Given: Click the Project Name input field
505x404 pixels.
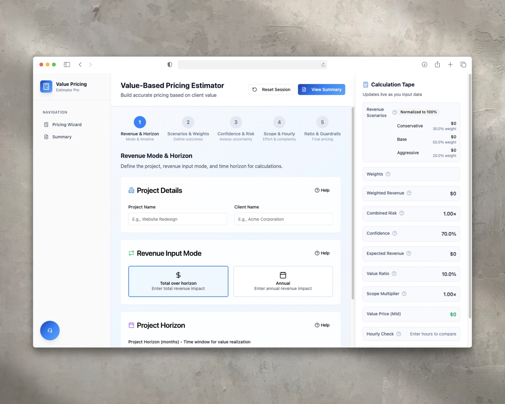Looking at the screenshot, I should 178,219.
